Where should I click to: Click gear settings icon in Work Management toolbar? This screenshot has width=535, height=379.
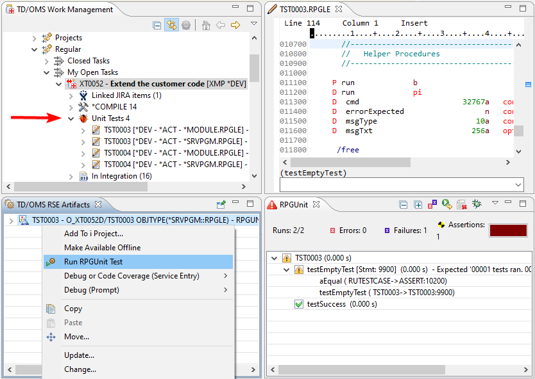pyautogui.click(x=186, y=25)
